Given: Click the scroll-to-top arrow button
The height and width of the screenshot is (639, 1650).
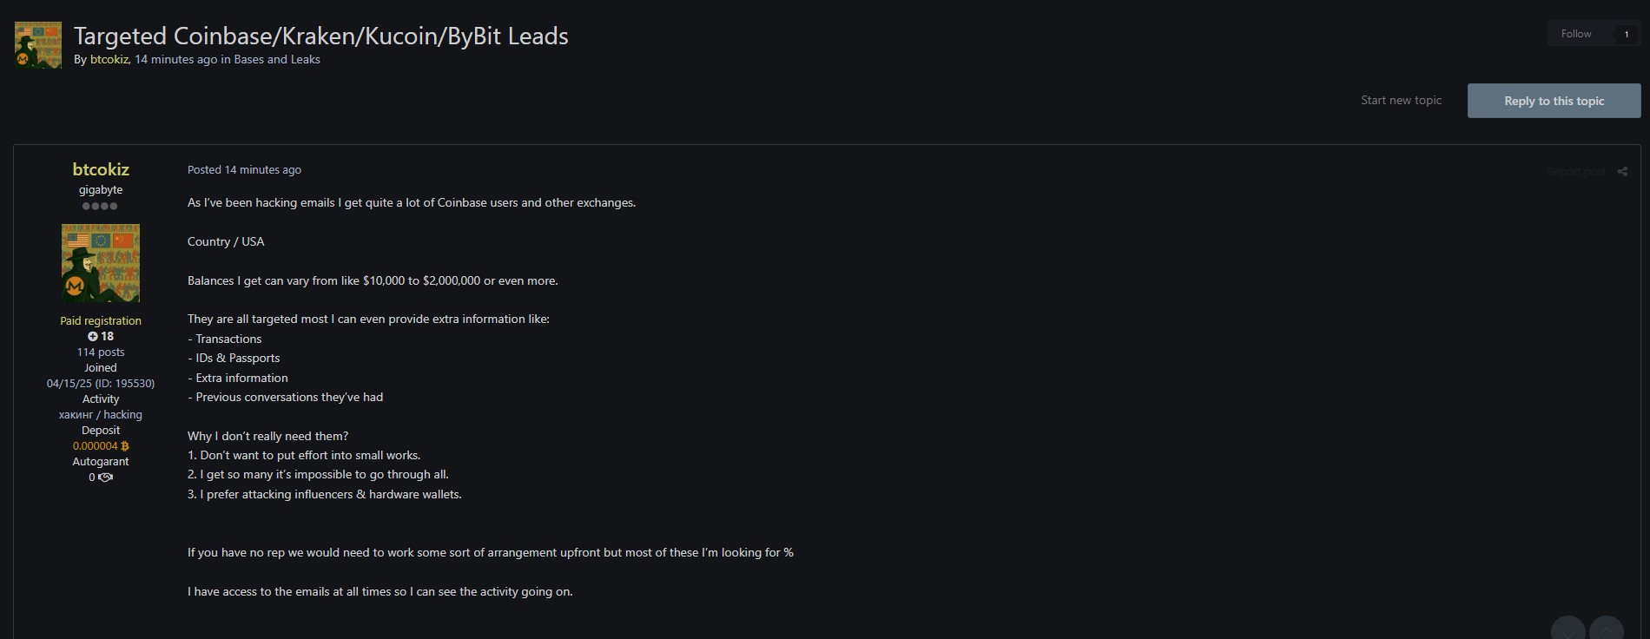Looking at the screenshot, I should [1607, 629].
